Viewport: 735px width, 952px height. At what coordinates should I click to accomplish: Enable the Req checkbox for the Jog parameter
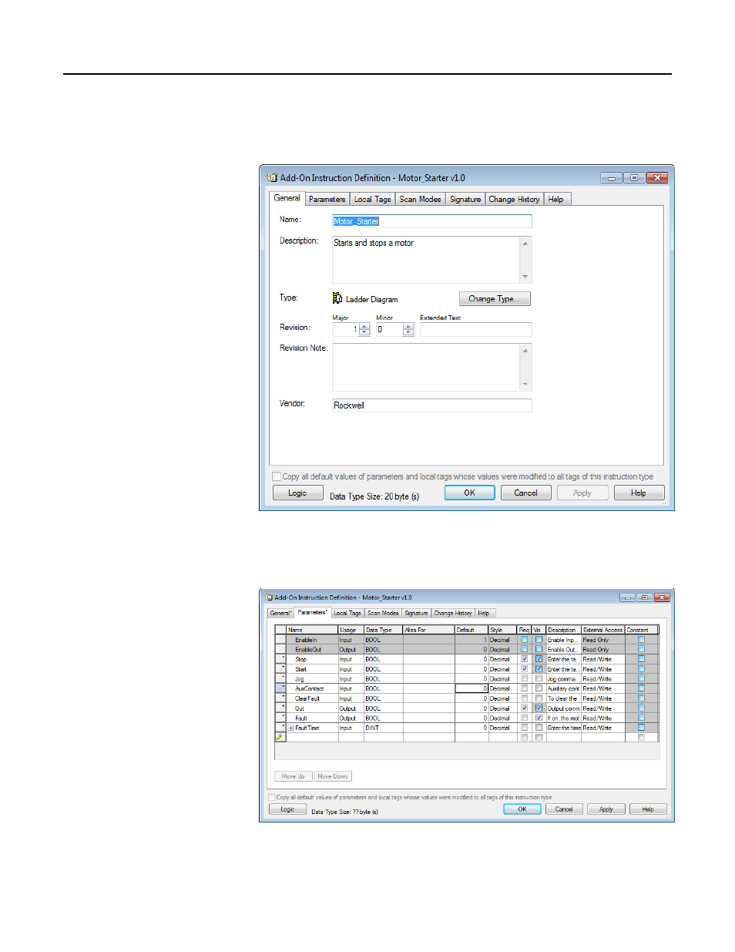click(524, 679)
